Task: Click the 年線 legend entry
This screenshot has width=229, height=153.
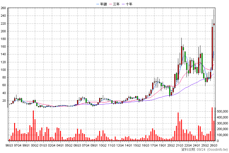Action: pyautogui.click(x=102, y=4)
